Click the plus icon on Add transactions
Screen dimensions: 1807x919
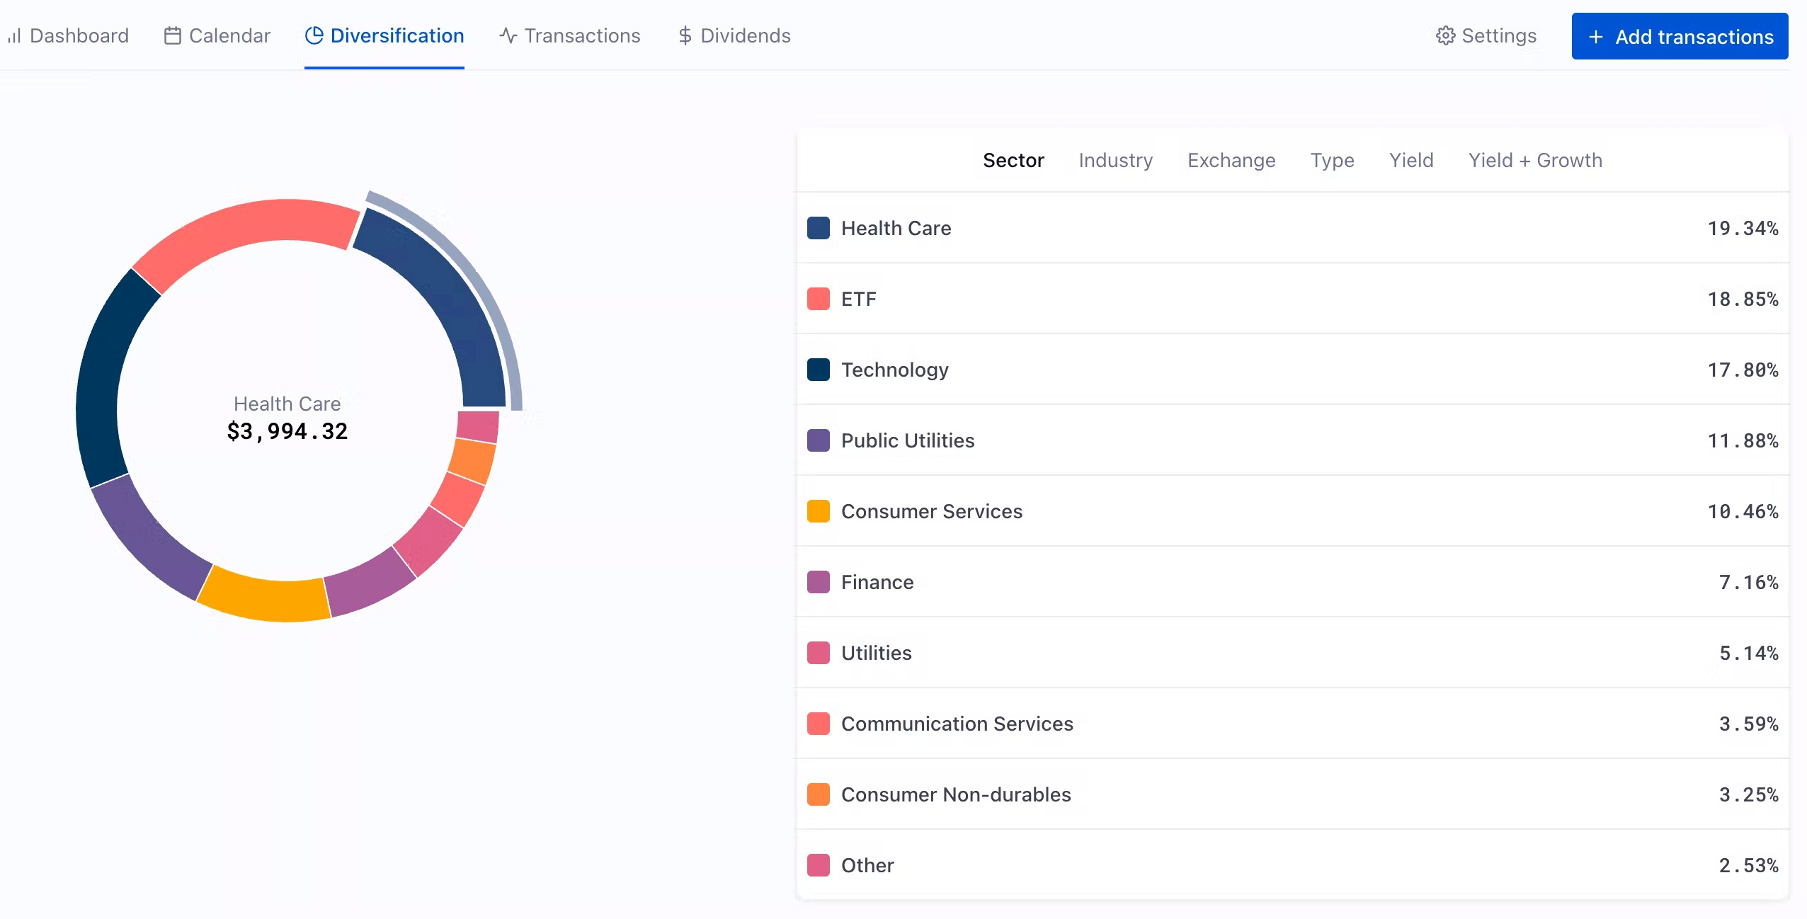tap(1595, 37)
